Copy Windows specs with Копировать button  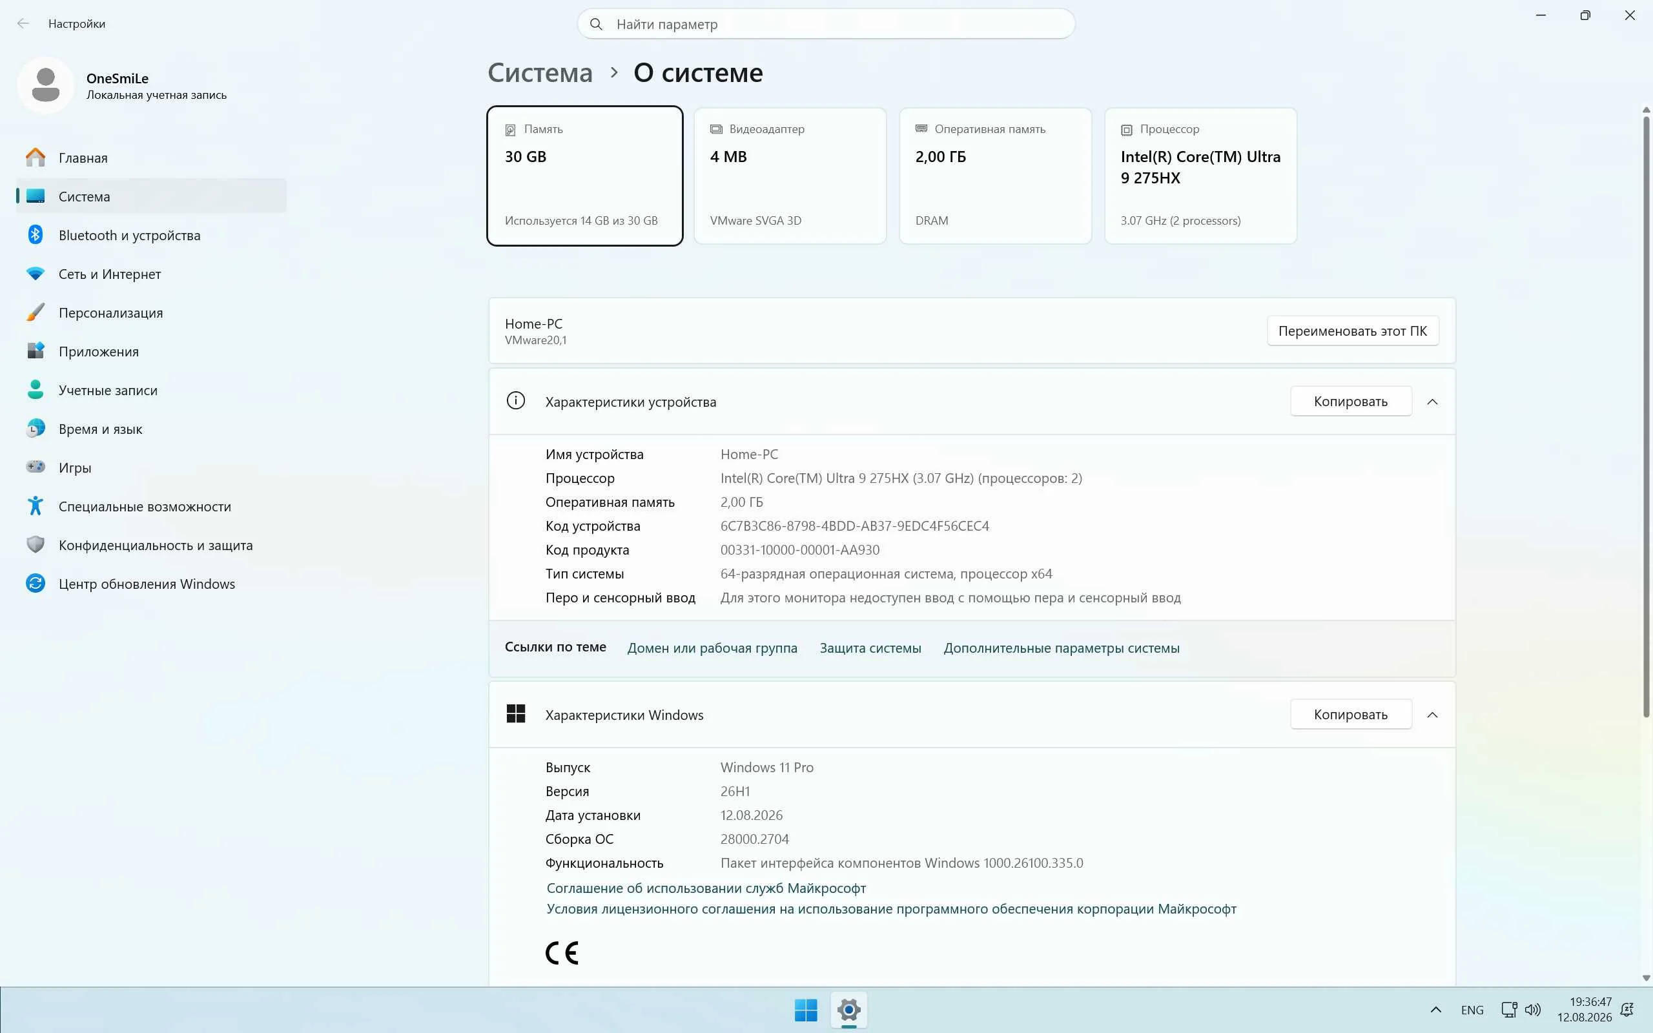click(1350, 715)
